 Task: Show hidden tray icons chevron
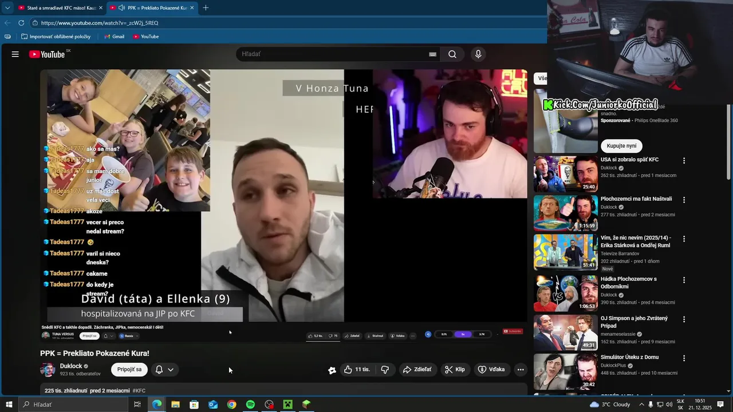641,405
